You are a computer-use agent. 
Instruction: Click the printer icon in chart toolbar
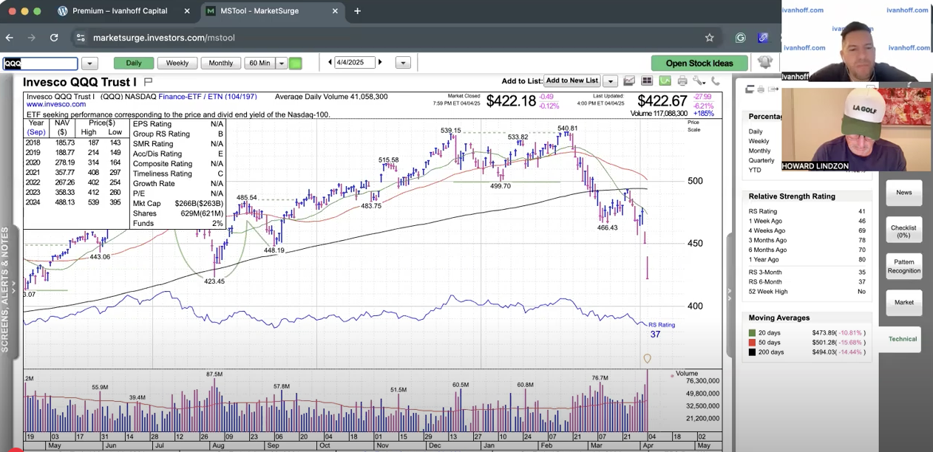(682, 81)
